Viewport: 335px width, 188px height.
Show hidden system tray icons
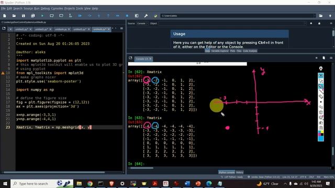[285, 183]
